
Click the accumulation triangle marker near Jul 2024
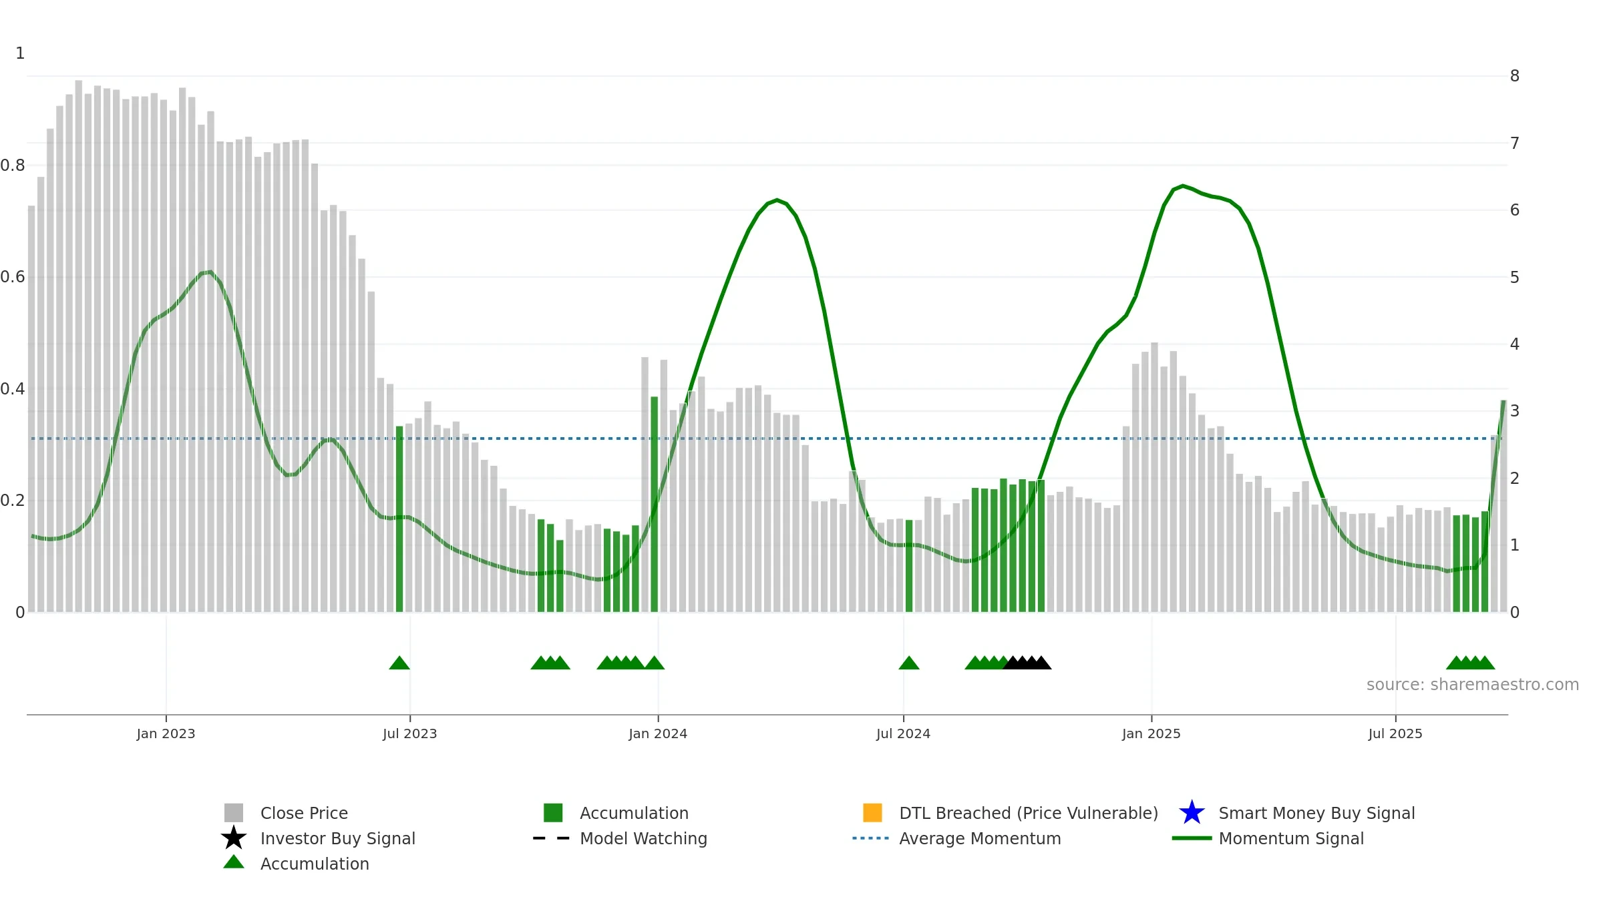pyautogui.click(x=909, y=663)
